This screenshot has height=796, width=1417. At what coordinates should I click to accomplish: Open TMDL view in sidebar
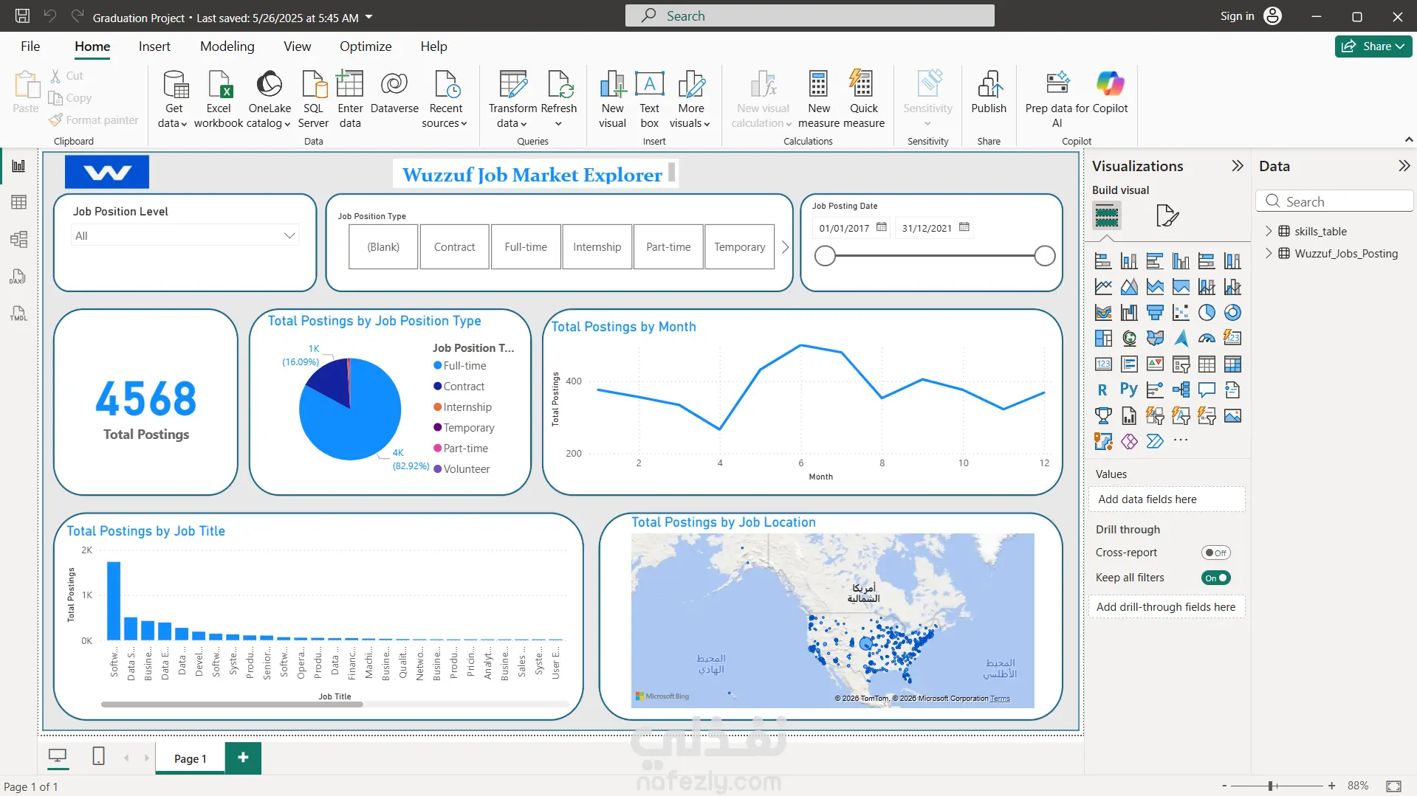18,313
